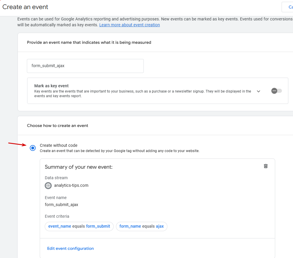Click Edit event configuration
Viewport: 293px width, 258px height.
70,249
